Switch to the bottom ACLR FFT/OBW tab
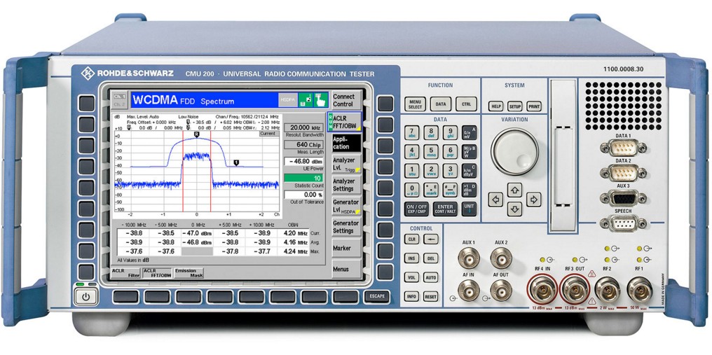Viewport: 712px width, 355px height. point(157,273)
